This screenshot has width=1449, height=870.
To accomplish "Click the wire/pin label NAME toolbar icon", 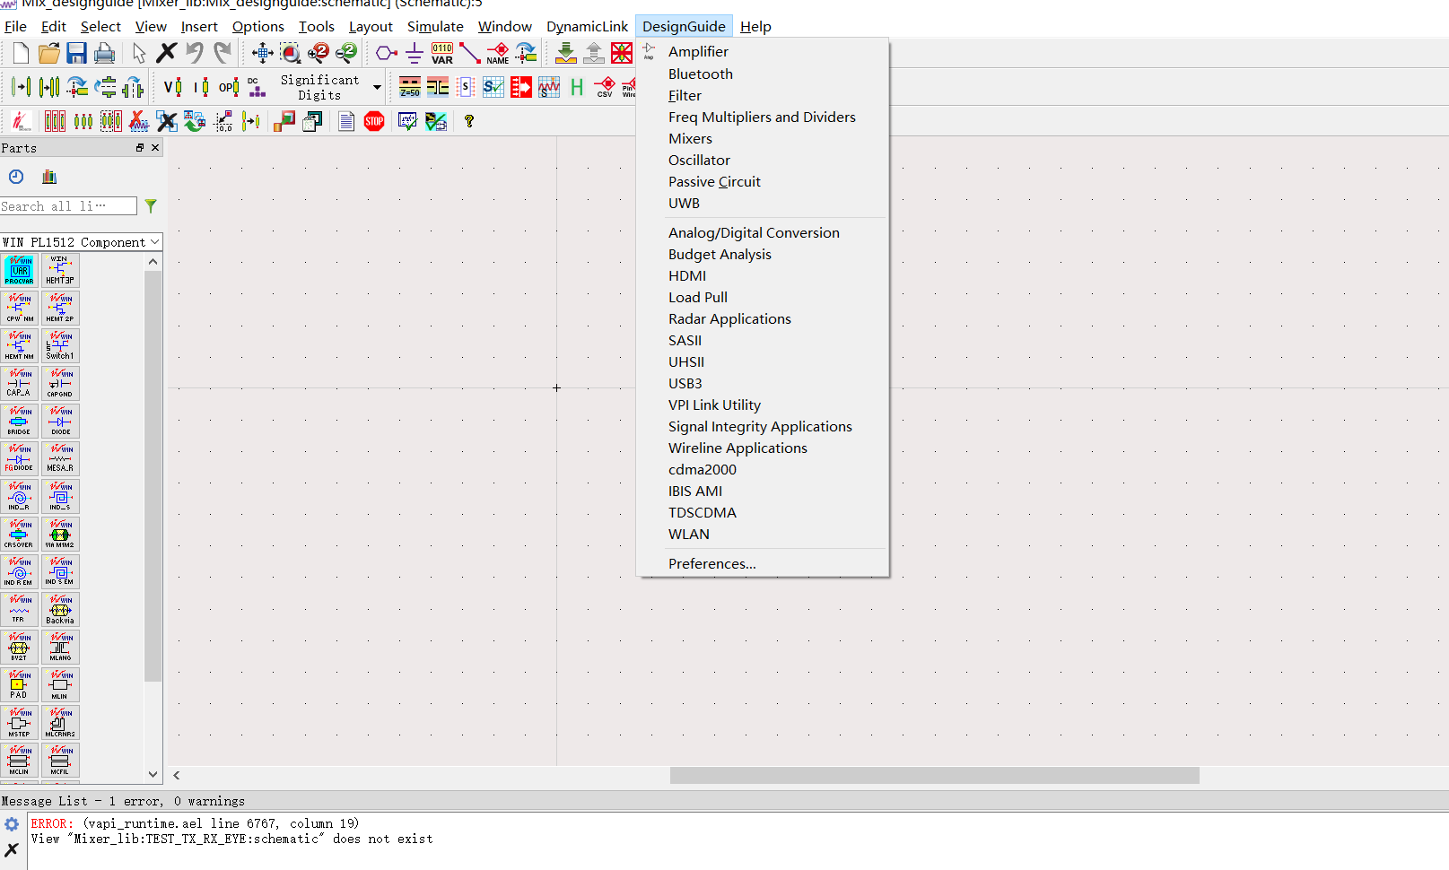I will coord(498,53).
